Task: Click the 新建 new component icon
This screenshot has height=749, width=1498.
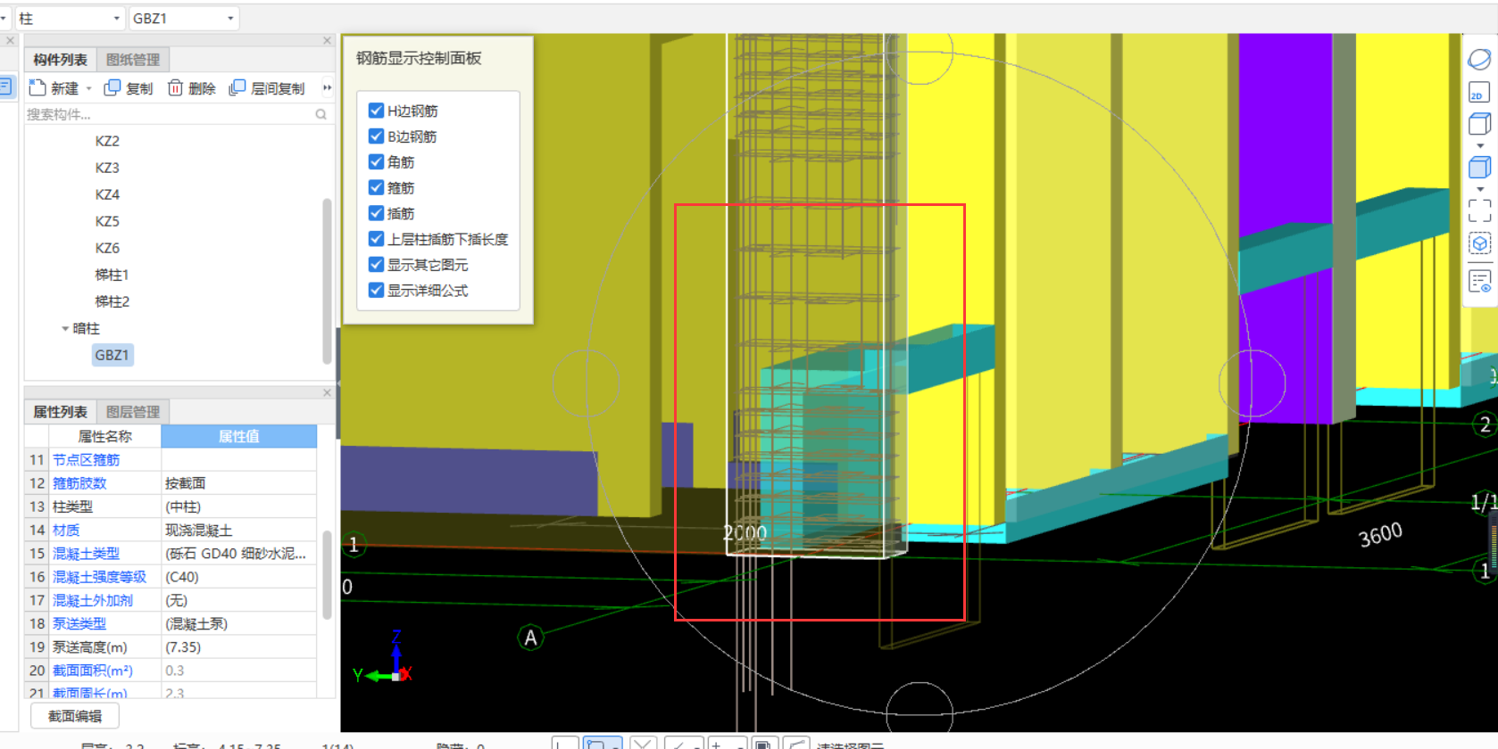Action: tap(37, 87)
